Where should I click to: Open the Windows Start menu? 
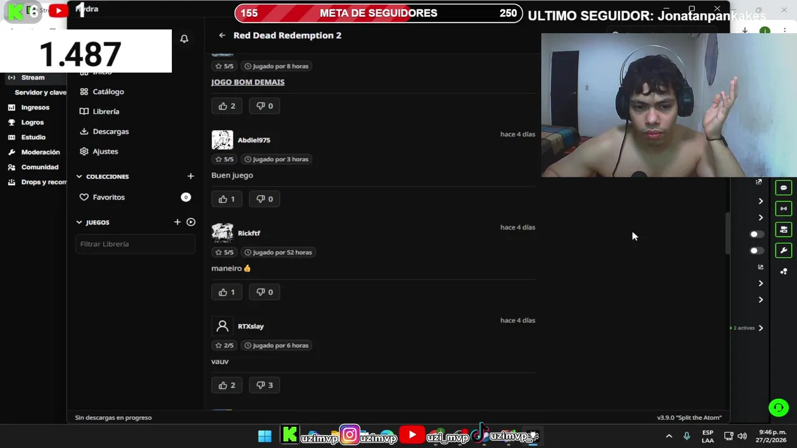(265, 436)
